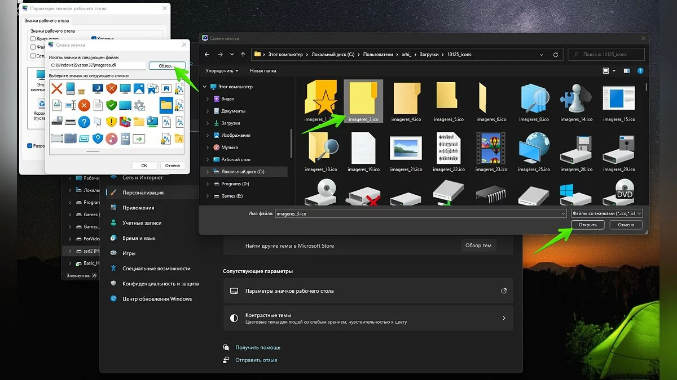Open the Упорядочить dropdown menu

[x=222, y=71]
